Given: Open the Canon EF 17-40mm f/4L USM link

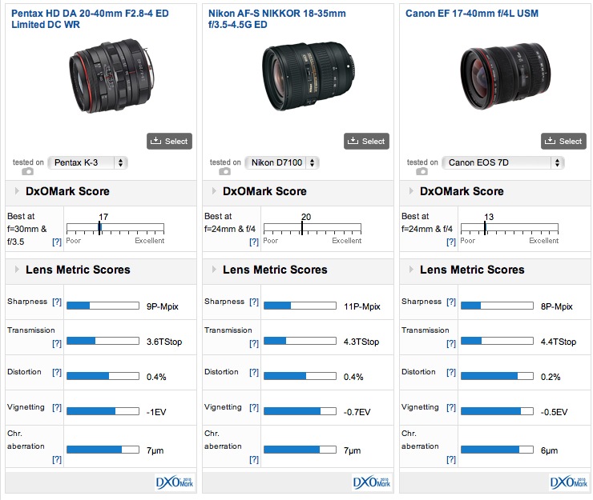Looking at the screenshot, I should pos(472,14).
